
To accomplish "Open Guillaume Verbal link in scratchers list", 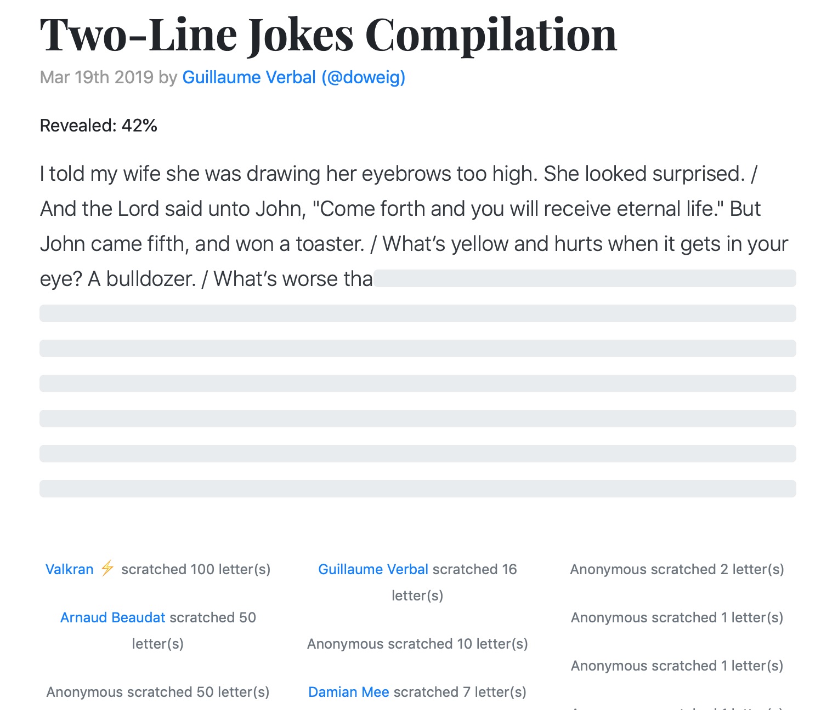I will tap(373, 569).
